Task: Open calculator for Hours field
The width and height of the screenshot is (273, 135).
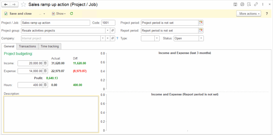Action: (x=45, y=85)
